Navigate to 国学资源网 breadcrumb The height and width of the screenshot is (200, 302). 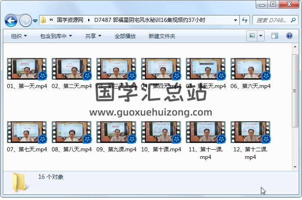70,20
